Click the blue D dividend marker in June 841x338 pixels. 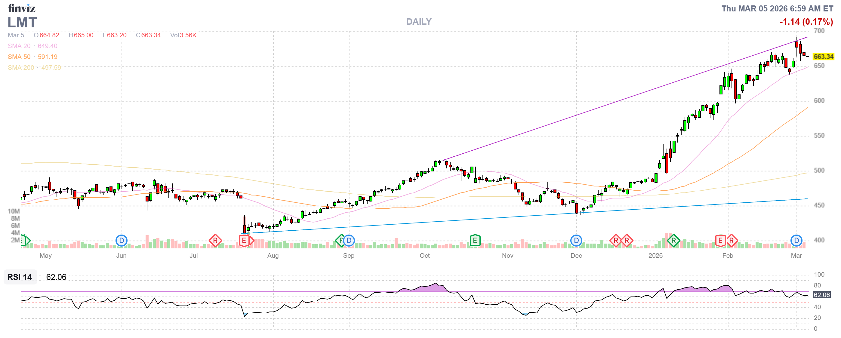(x=122, y=241)
